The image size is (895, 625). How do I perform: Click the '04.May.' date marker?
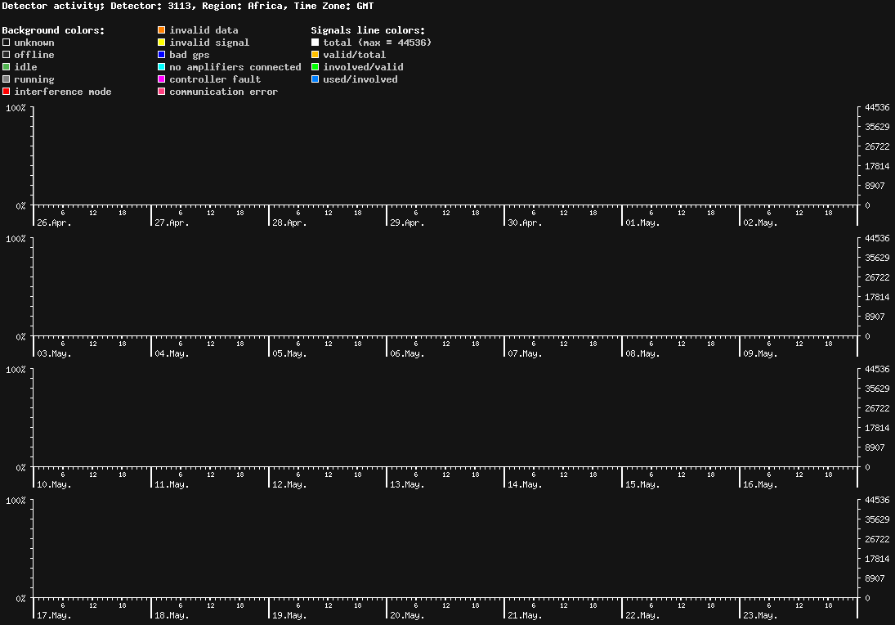[172, 353]
